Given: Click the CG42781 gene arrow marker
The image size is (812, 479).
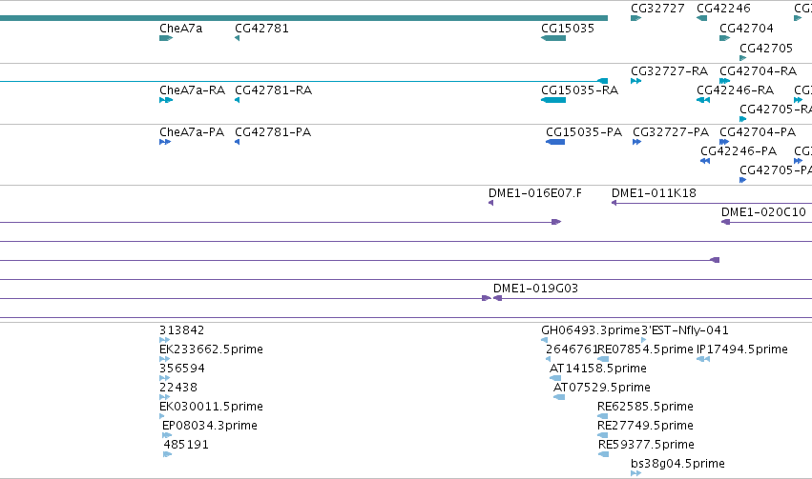Looking at the screenshot, I should [238, 38].
